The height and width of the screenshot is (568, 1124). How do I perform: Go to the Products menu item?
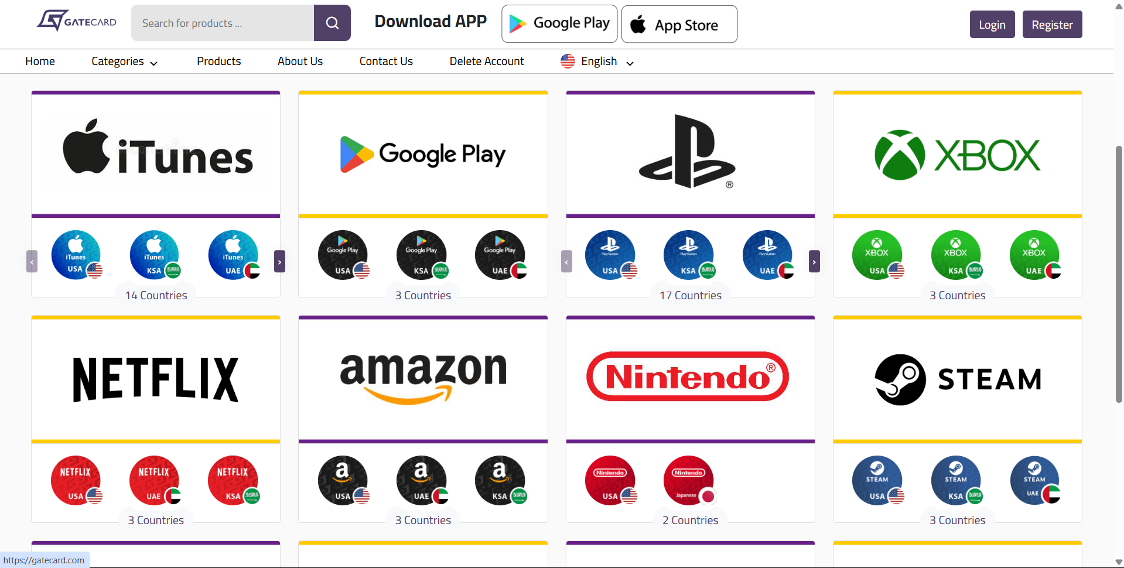pos(218,61)
